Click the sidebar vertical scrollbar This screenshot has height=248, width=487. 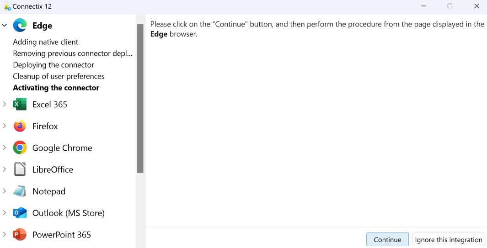(x=140, y=98)
